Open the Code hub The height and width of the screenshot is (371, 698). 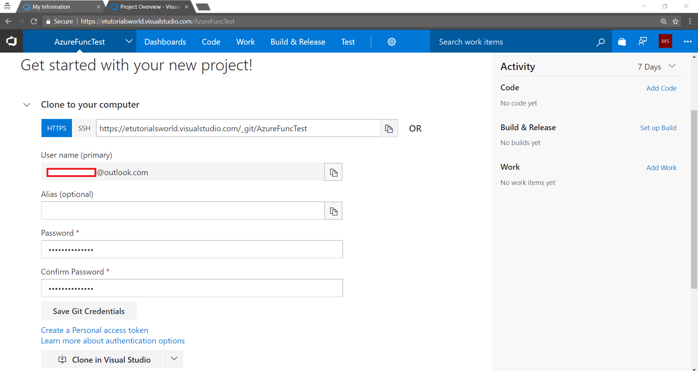tap(211, 42)
